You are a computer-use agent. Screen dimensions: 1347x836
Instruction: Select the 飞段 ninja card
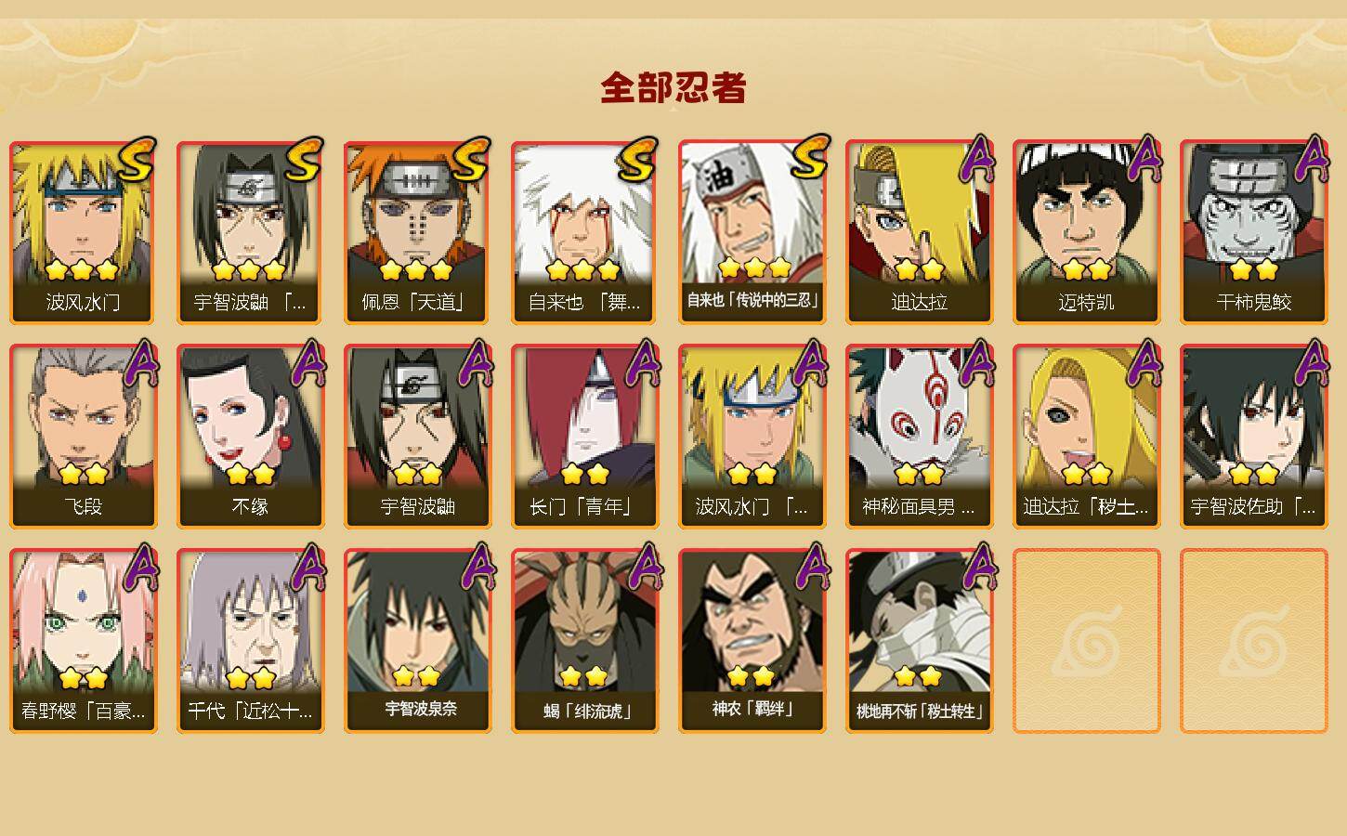click(x=84, y=437)
